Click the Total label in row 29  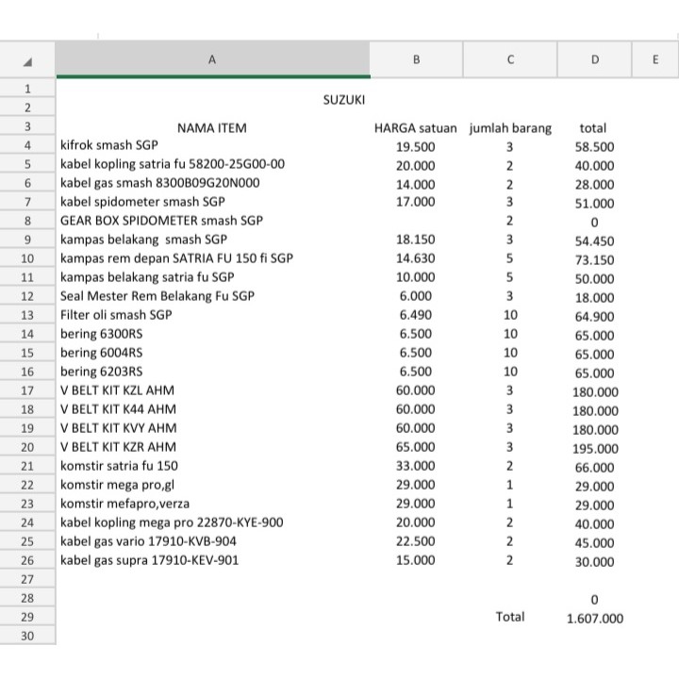click(509, 617)
